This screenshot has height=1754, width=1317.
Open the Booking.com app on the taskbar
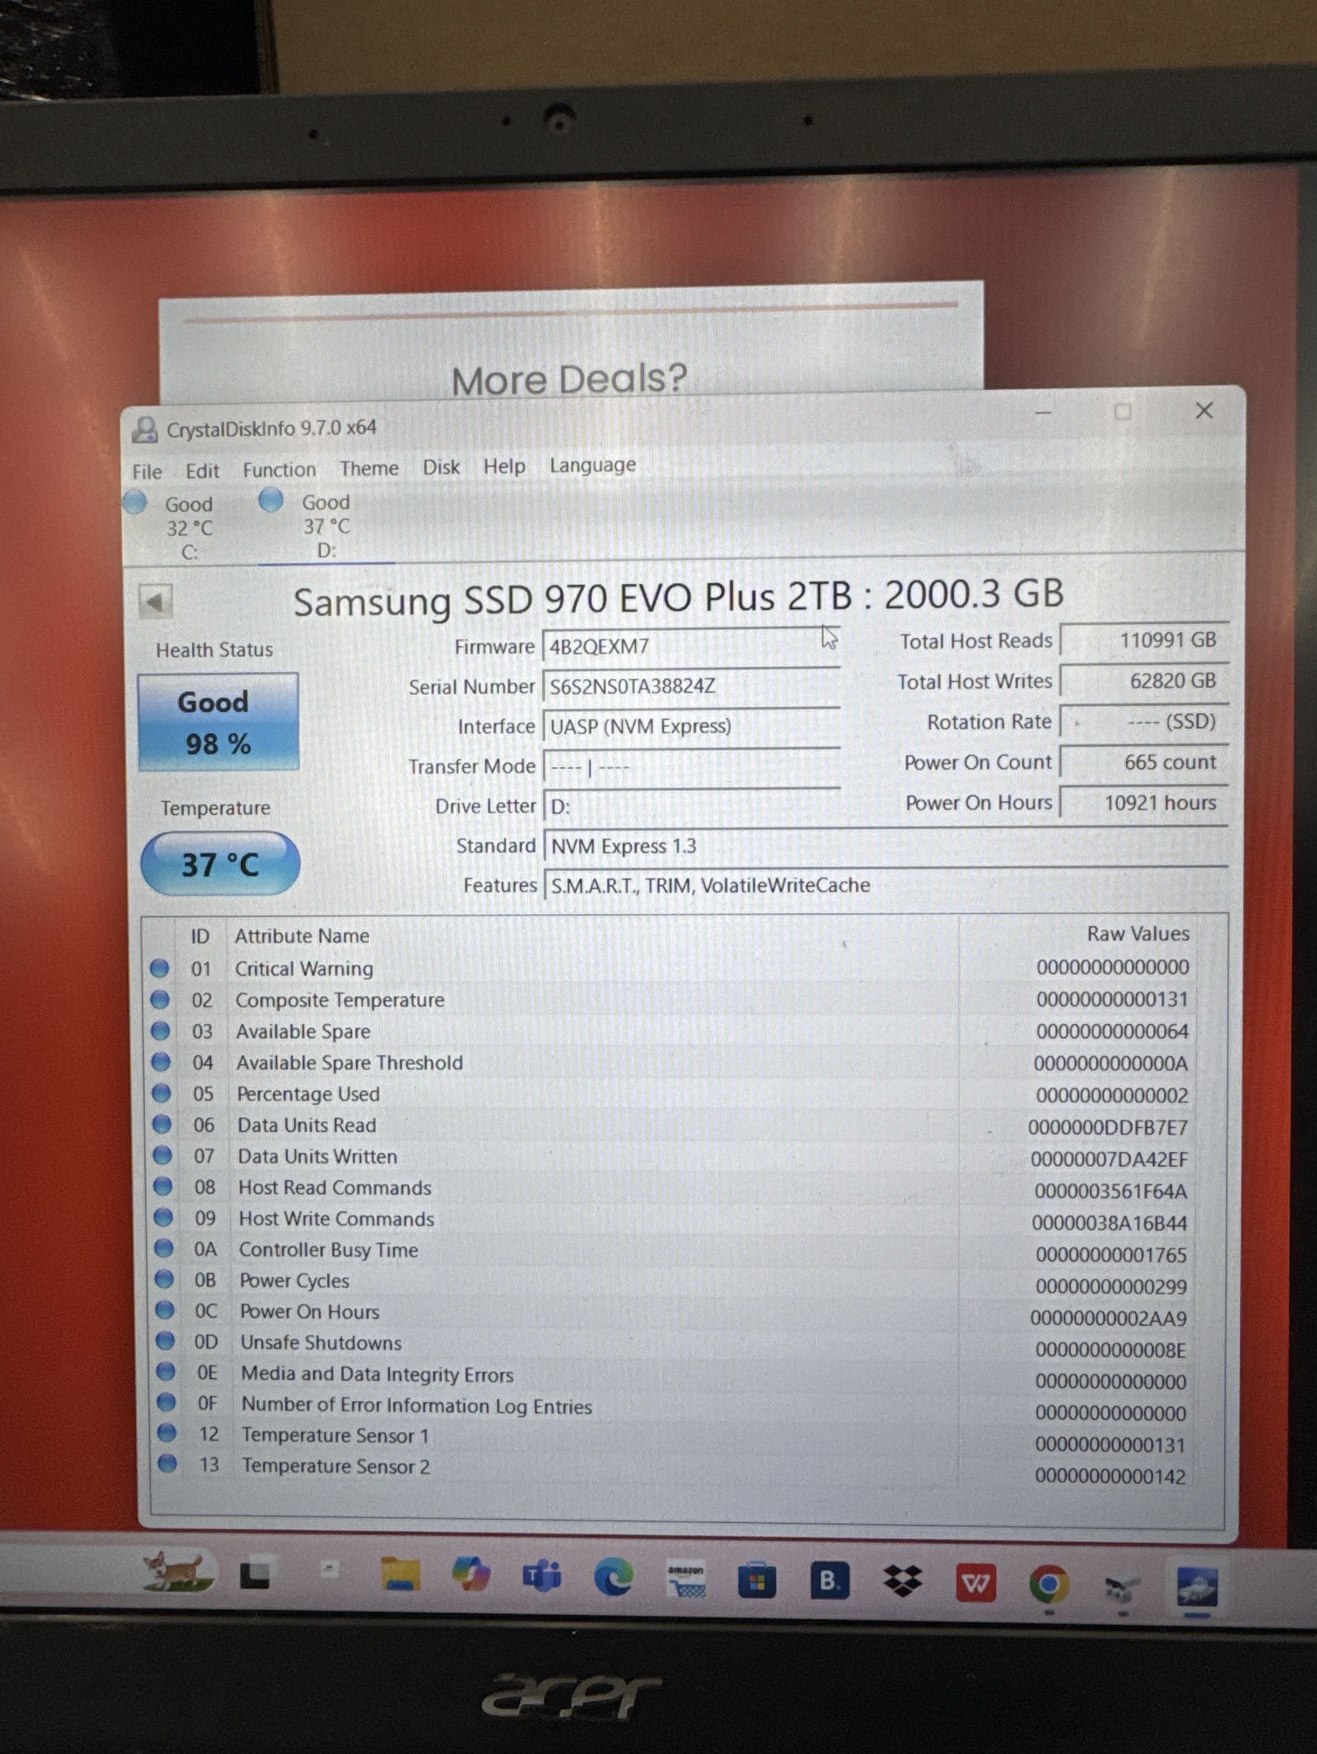coord(829,1581)
